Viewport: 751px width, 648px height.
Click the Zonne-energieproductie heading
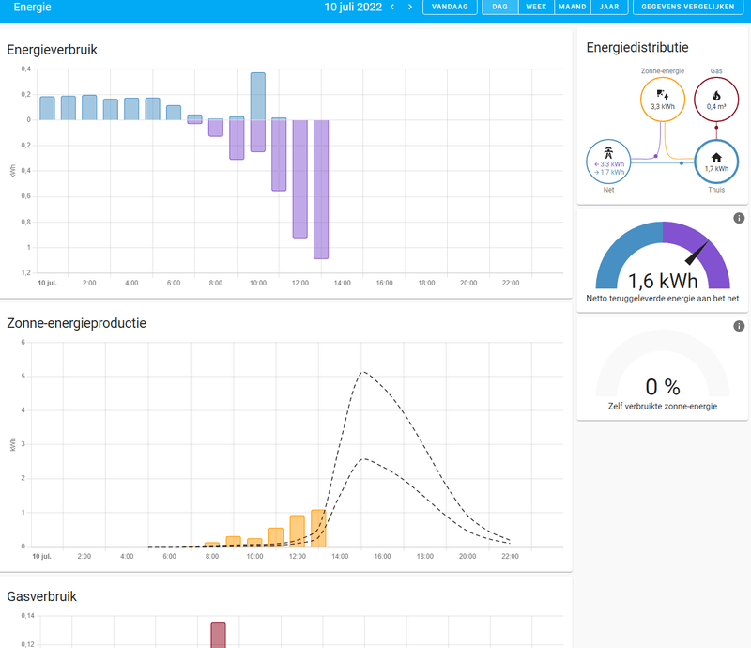pyautogui.click(x=76, y=323)
